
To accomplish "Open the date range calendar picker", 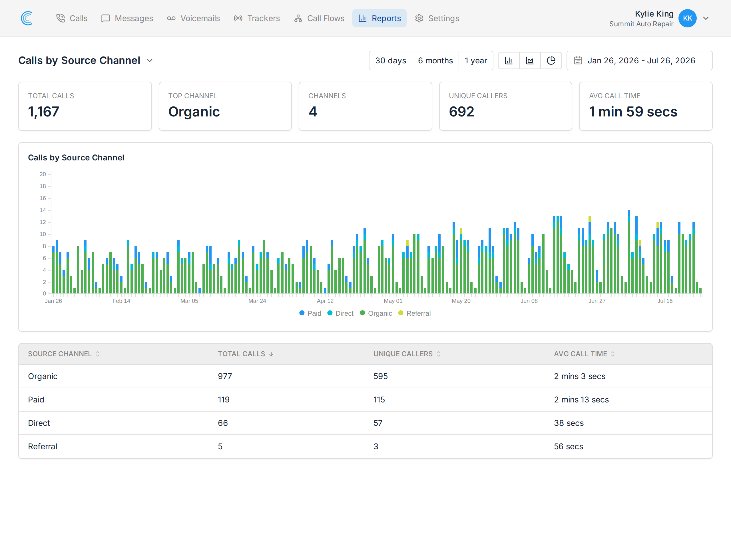I will [639, 61].
